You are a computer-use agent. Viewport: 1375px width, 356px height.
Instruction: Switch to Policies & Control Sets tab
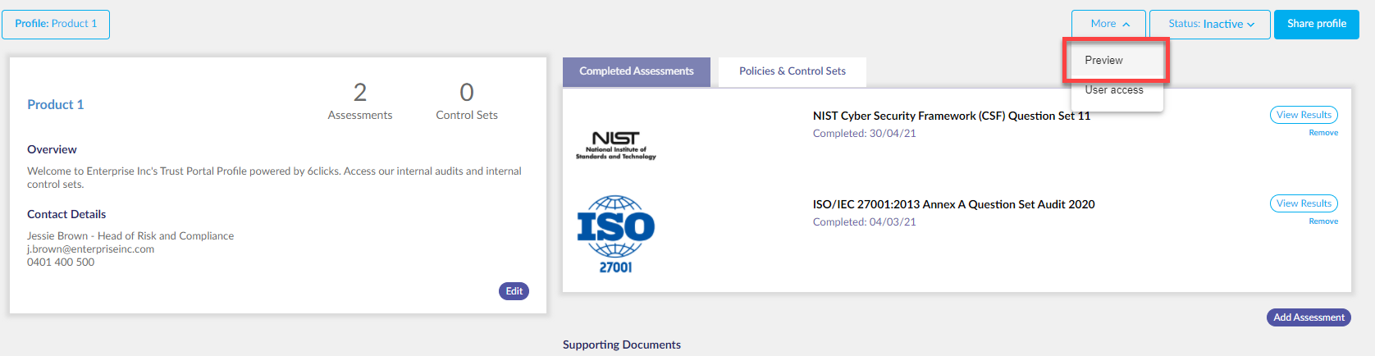coord(793,71)
